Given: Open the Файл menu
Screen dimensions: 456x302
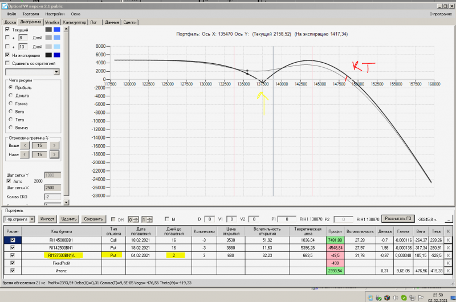Looking at the screenshot, I should pyautogui.click(x=11, y=14).
